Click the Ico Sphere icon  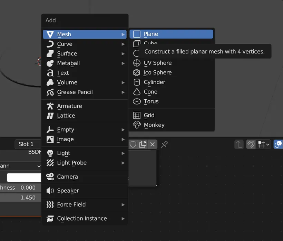137,72
